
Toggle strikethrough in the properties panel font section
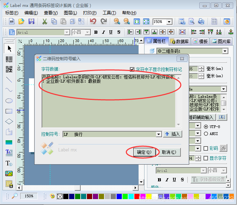[x=182, y=180]
